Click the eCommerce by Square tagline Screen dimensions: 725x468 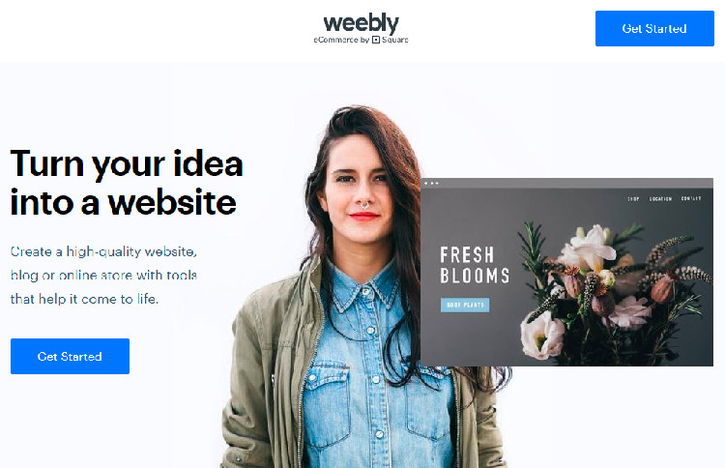361,40
